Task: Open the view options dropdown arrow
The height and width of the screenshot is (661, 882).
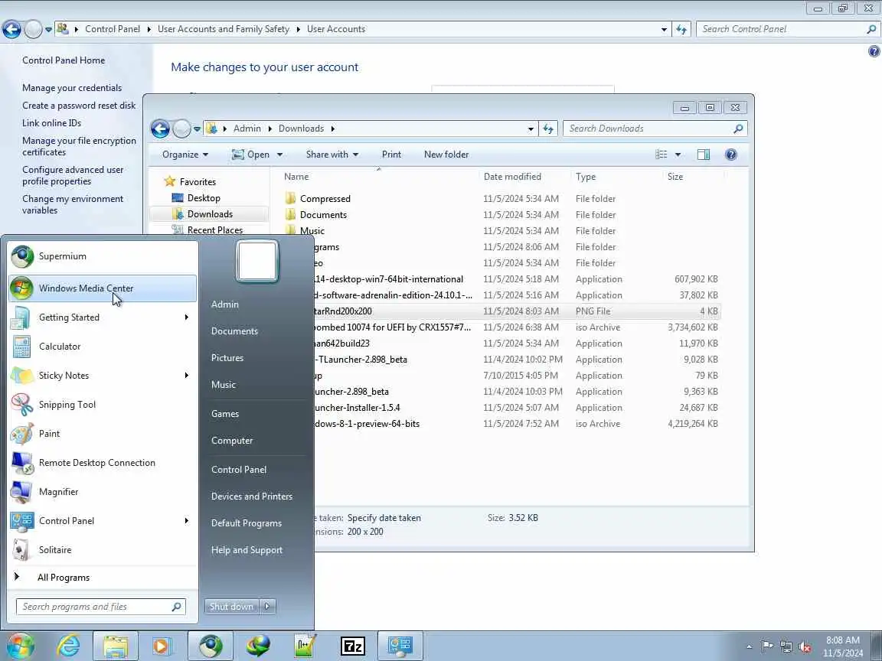Action: [x=678, y=155]
